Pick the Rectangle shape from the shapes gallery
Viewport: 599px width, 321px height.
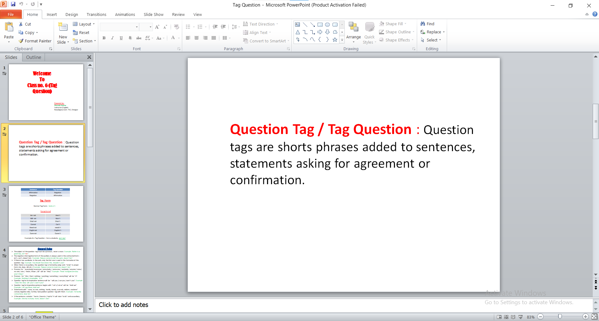320,25
